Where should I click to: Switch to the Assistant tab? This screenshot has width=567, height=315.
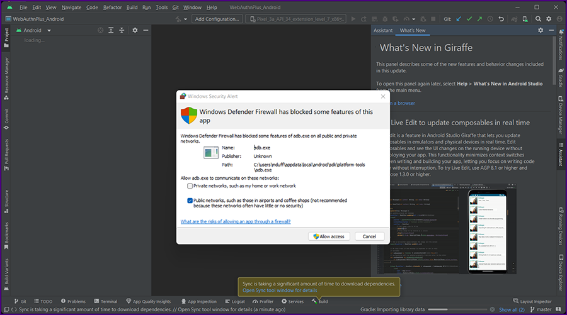coord(383,30)
